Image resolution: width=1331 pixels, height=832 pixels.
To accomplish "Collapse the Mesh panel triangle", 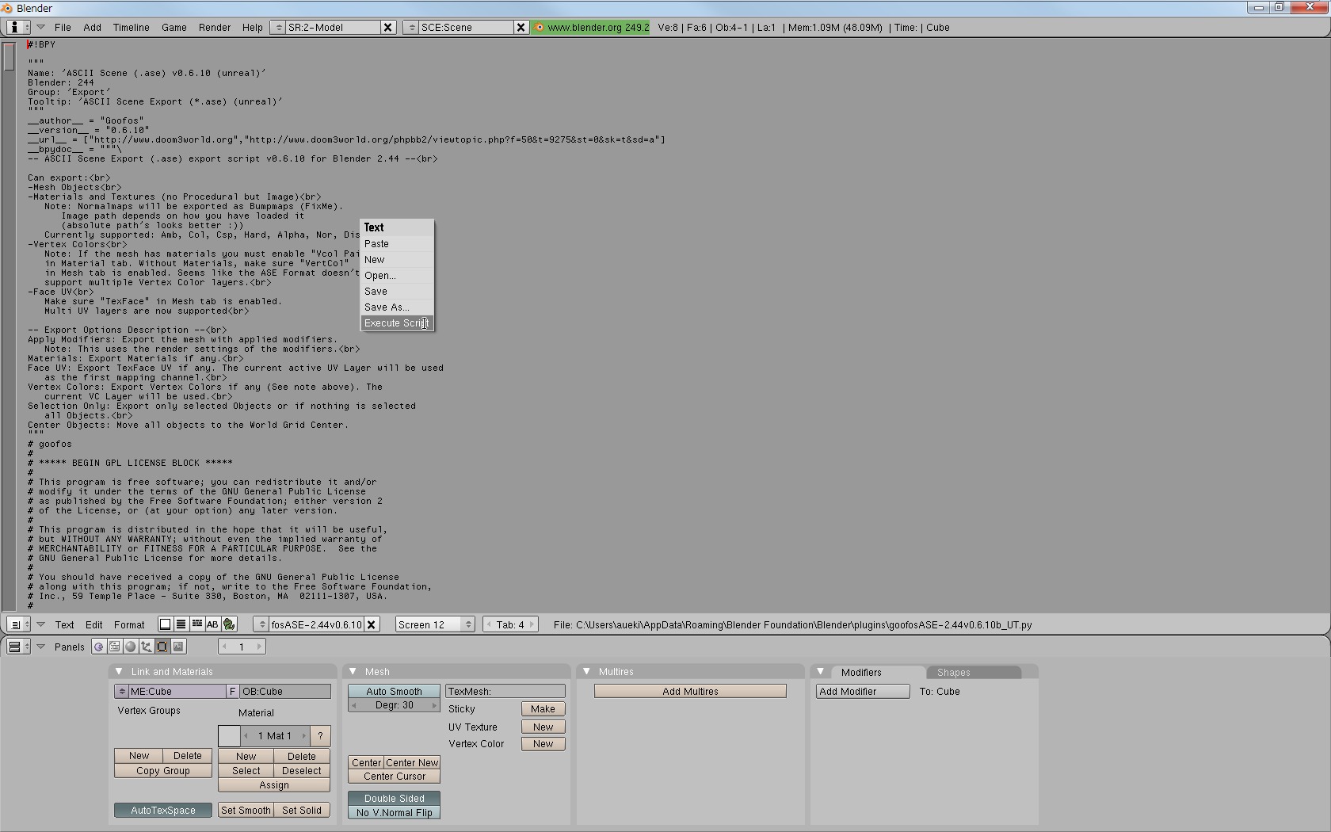I will click(x=353, y=671).
